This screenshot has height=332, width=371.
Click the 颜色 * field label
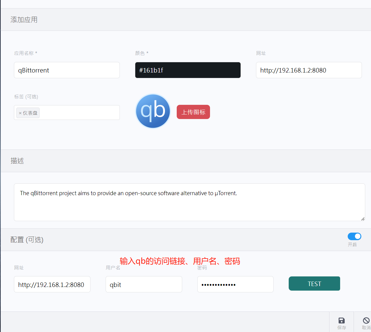pos(142,53)
